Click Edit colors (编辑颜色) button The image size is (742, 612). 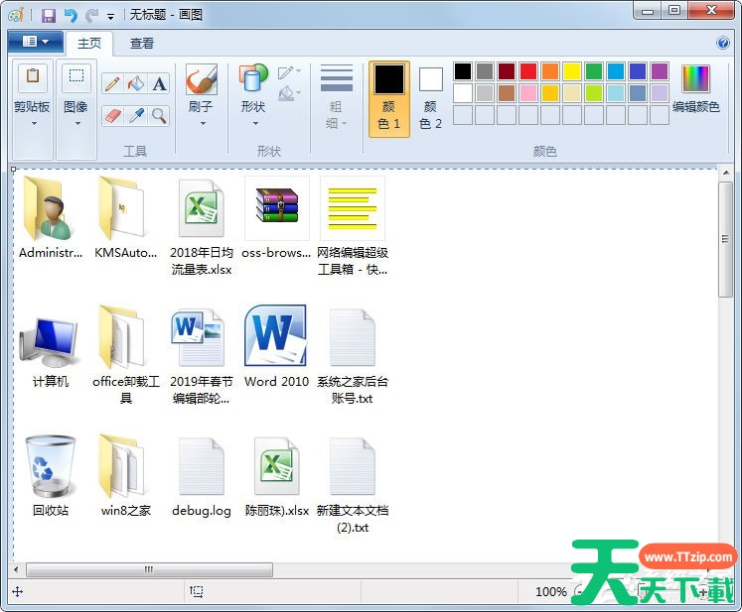coord(695,89)
